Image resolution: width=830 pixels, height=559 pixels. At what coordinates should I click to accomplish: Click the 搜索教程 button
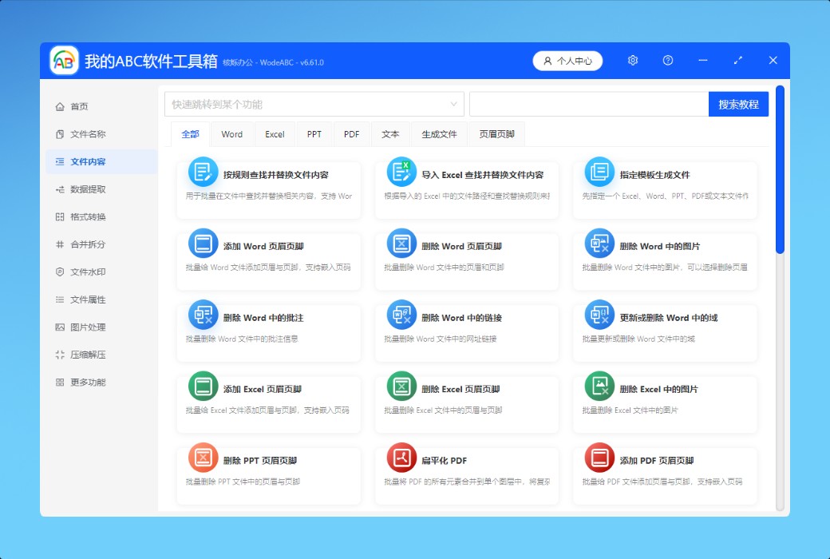(x=738, y=105)
